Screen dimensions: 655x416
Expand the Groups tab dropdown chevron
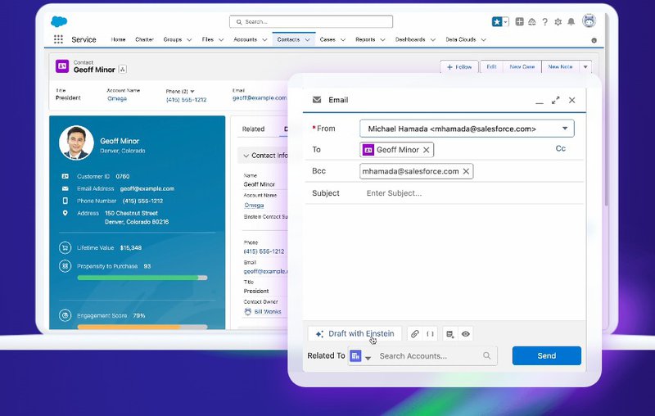pyautogui.click(x=189, y=39)
